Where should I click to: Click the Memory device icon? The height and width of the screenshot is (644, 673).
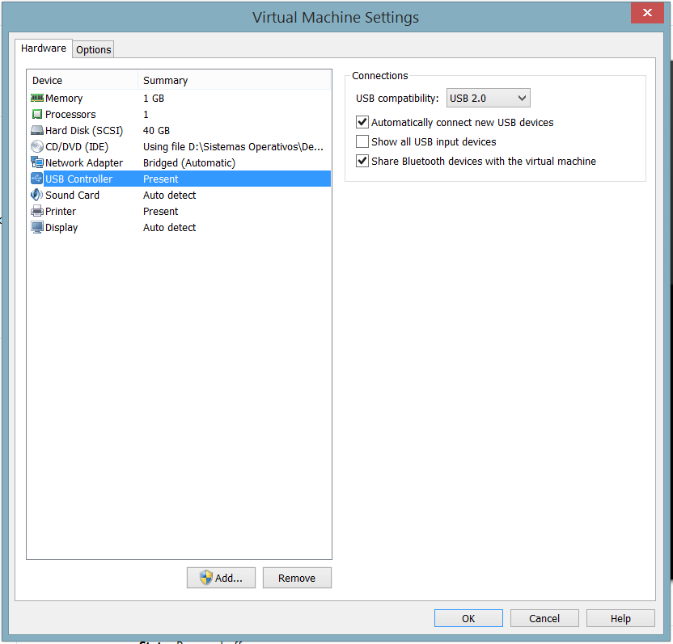coord(37,98)
